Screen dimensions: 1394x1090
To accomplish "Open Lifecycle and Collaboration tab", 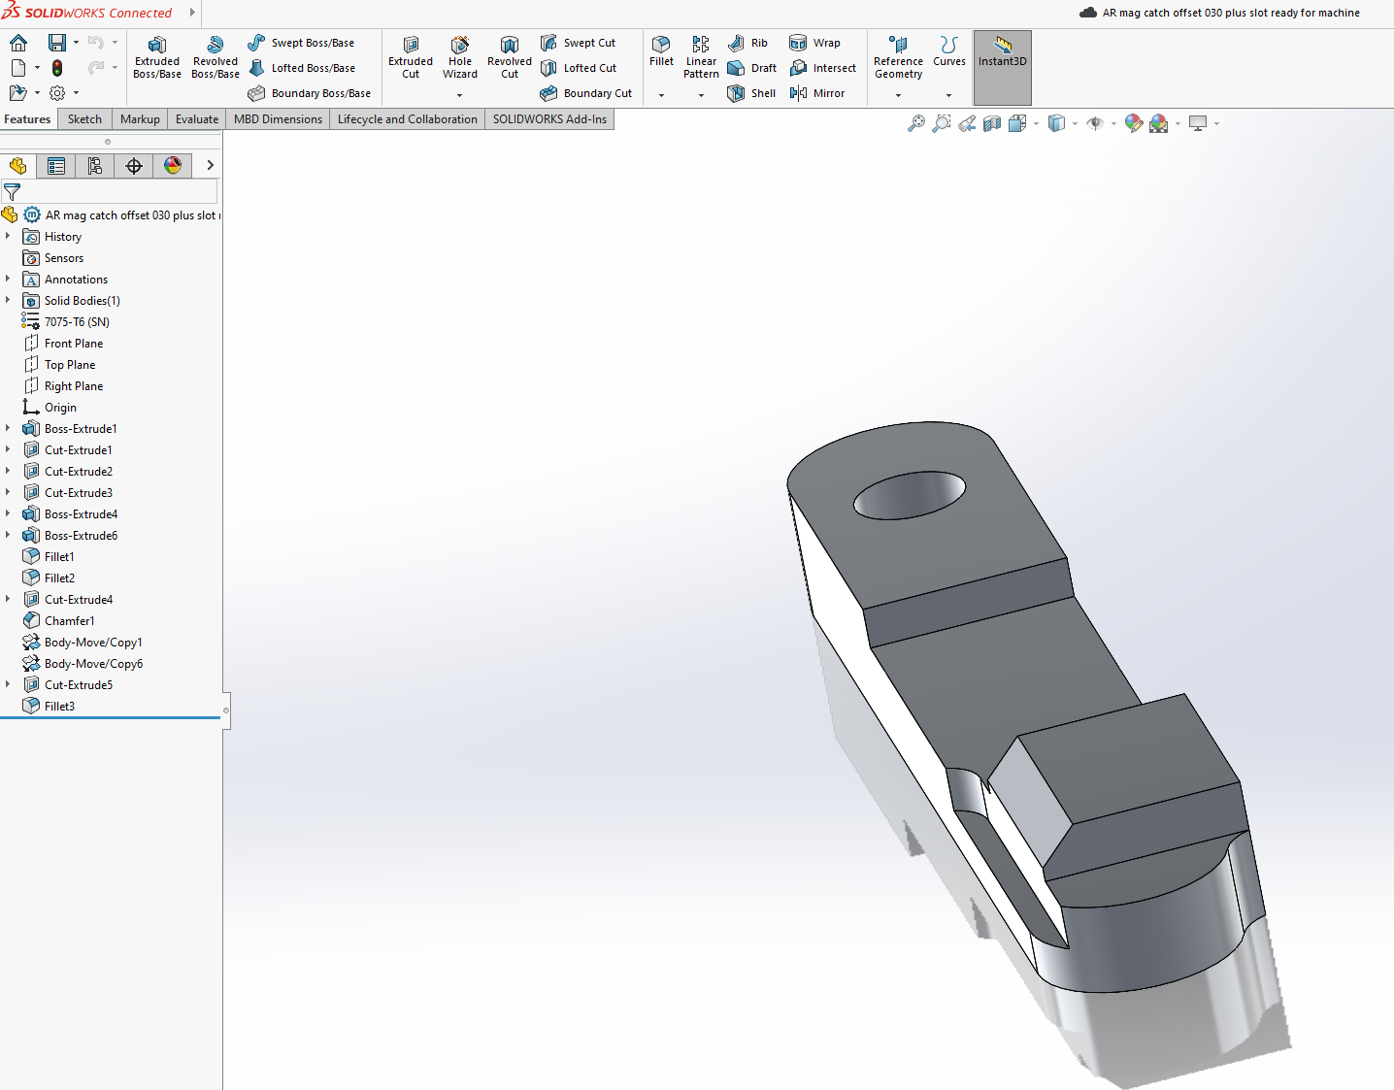I will pos(408,119).
